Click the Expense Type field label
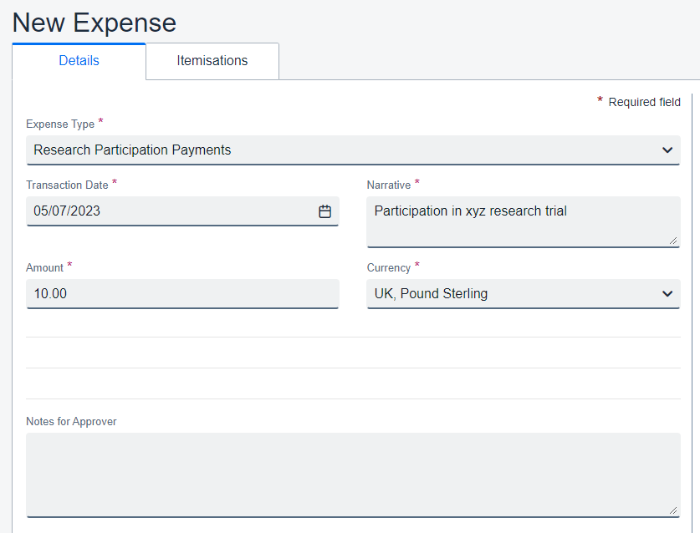The height and width of the screenshot is (533, 700). click(x=60, y=124)
